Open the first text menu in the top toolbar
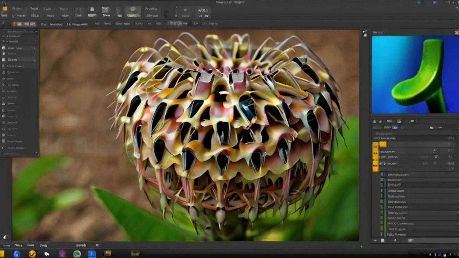Image resolution: width=459 pixels, height=258 pixels. (x=17, y=9)
